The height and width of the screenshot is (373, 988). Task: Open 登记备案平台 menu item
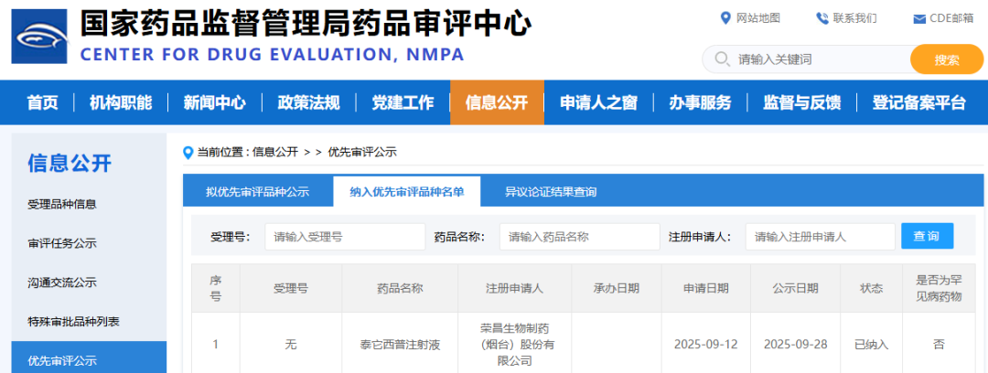(x=918, y=102)
